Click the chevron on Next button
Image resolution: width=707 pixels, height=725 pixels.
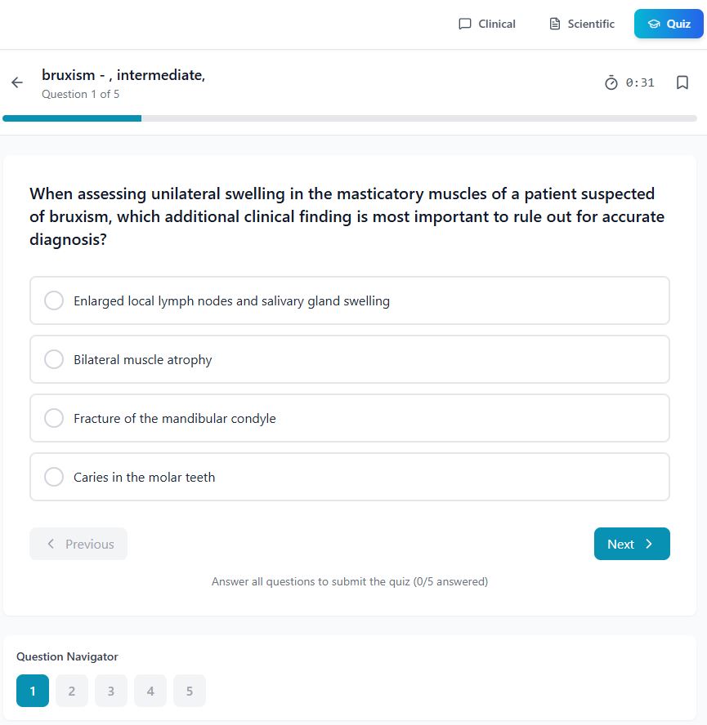(x=649, y=544)
